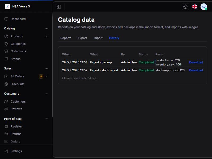This screenshot has height=159, width=212.
Task: Expand the Products submenu chevron
Action: point(46,36)
